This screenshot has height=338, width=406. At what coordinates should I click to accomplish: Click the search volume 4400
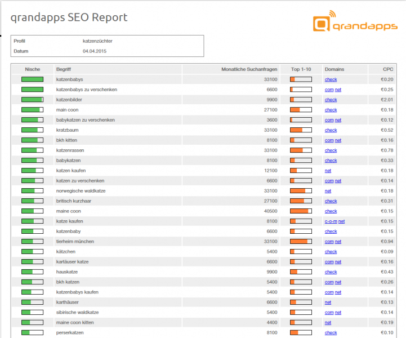(272, 322)
